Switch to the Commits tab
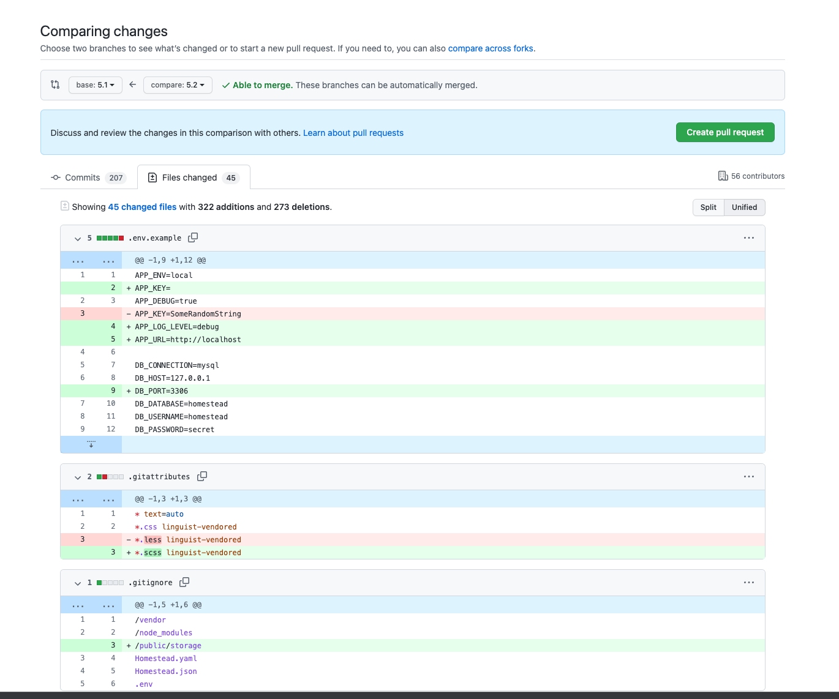The width and height of the screenshot is (839, 699). (88, 178)
